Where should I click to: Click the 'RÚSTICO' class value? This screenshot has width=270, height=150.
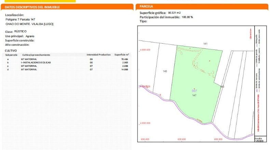coord(20,31)
